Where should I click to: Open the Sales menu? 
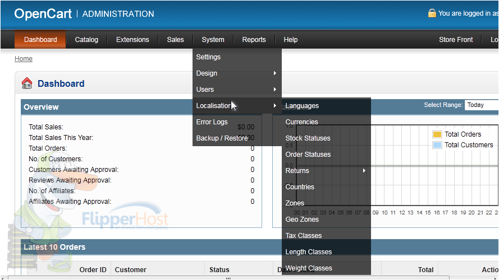tap(175, 40)
